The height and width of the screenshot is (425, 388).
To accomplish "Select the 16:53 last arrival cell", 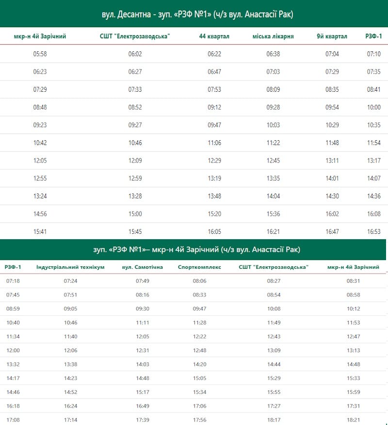I will click(x=374, y=232).
